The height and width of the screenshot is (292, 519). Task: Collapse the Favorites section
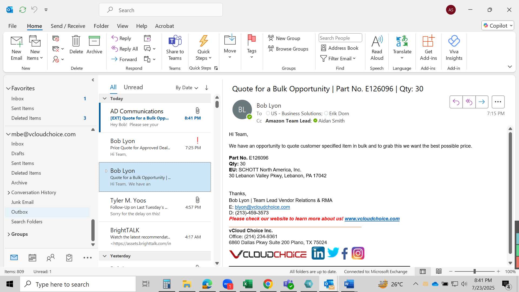[x=8, y=88]
